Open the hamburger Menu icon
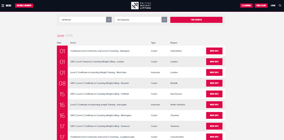Viewport: 284px width, 140px height. tap(3, 6)
